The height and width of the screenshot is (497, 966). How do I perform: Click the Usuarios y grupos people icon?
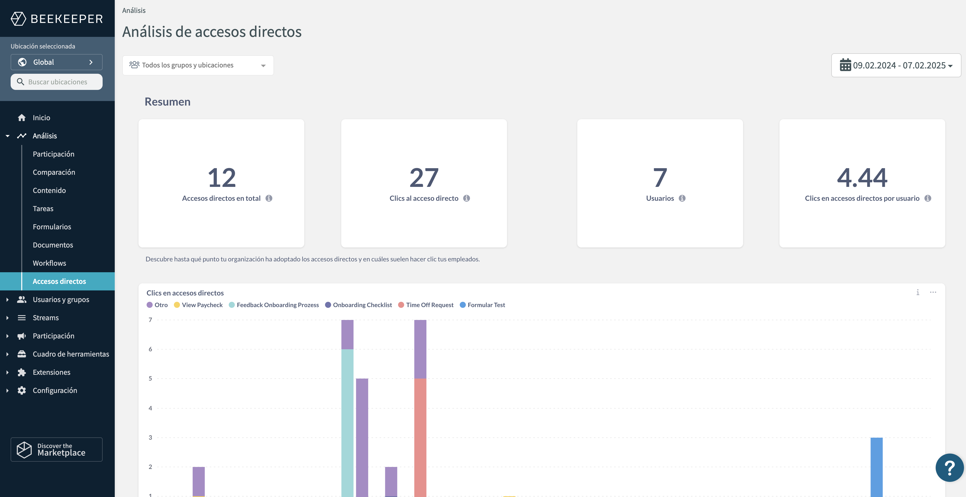tap(22, 300)
